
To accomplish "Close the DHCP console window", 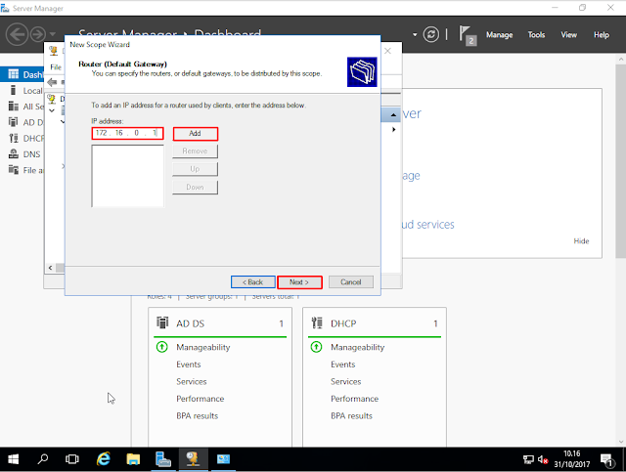I will click(387, 51).
